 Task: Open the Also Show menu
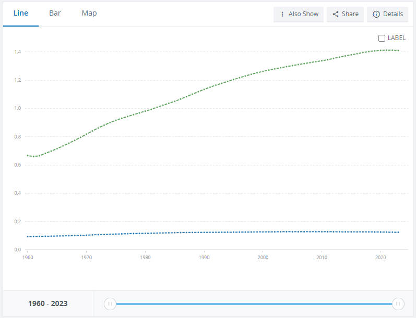[x=299, y=14]
